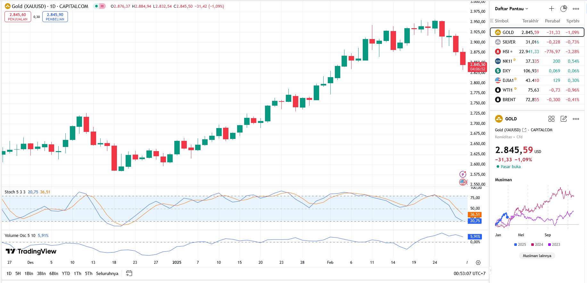Click the red PENJUALAN sell price button
This screenshot has width=587, height=283.
coord(18,17)
